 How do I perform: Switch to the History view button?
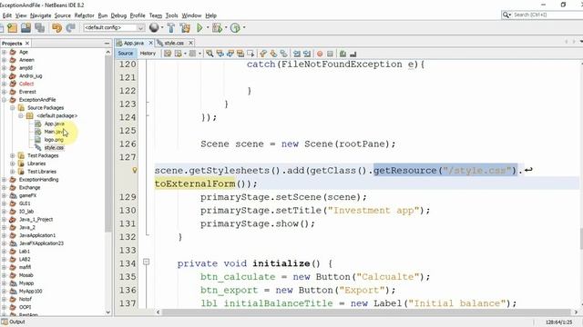click(x=148, y=54)
